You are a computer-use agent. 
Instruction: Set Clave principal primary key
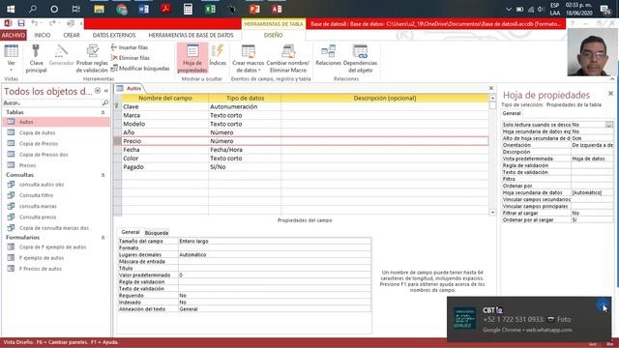36,58
